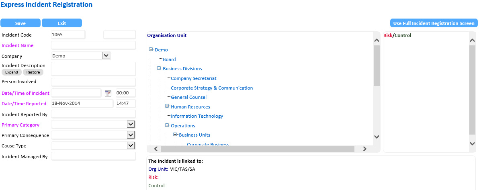Open the calendar date picker icon
The image size is (479, 190).
[x=108, y=93]
